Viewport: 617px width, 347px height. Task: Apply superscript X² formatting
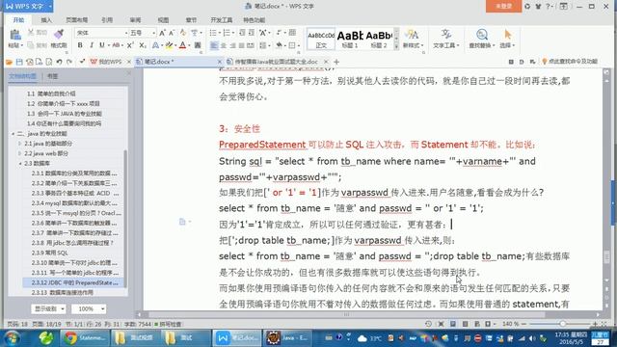click(x=130, y=45)
